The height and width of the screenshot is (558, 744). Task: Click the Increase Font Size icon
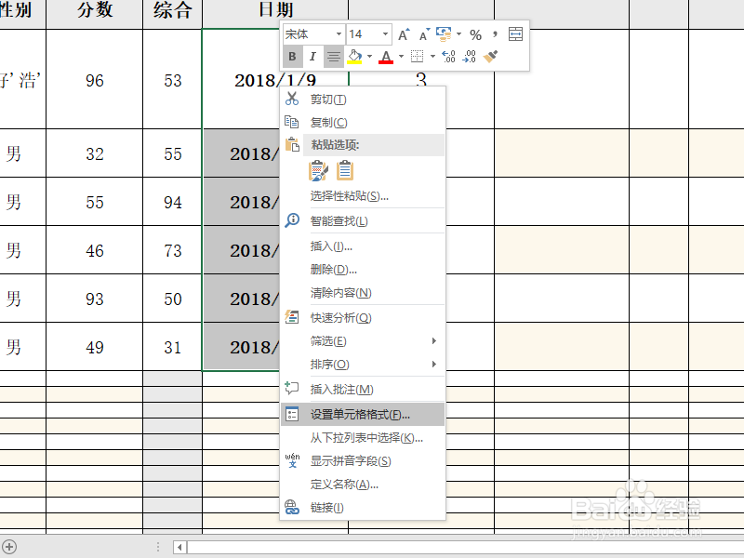pos(404,33)
